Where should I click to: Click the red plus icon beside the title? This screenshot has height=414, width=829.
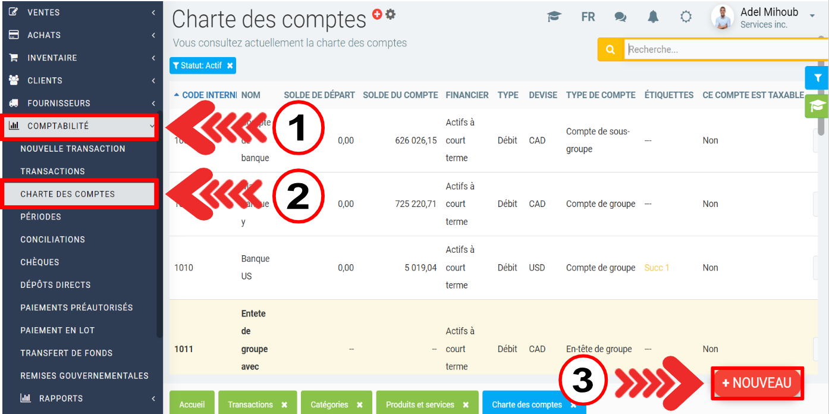point(377,14)
